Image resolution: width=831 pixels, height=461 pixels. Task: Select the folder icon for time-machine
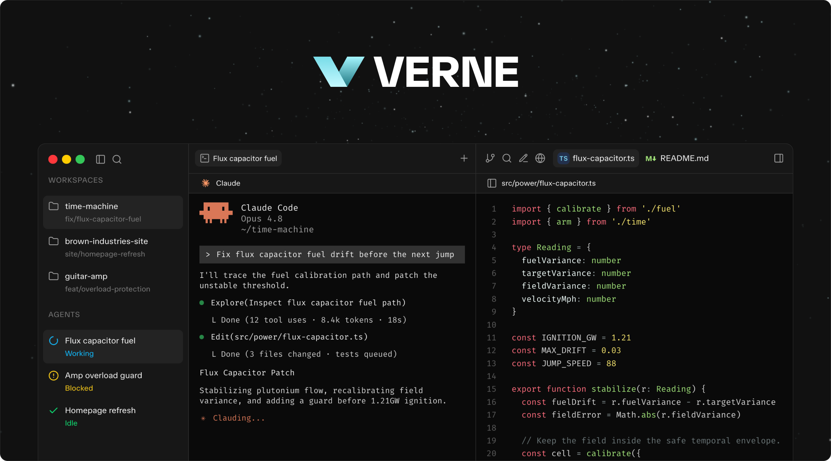click(x=54, y=206)
